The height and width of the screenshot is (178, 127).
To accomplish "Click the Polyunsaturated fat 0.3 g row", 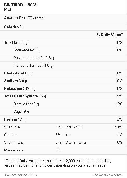I will 63,58.
